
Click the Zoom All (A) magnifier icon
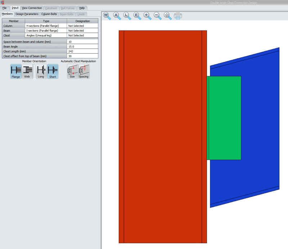click(117, 15)
